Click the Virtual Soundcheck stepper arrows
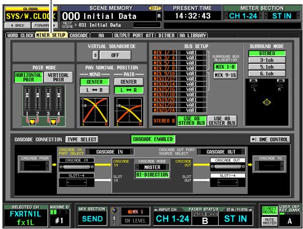This screenshot has width=303, height=229. [x=95, y=55]
